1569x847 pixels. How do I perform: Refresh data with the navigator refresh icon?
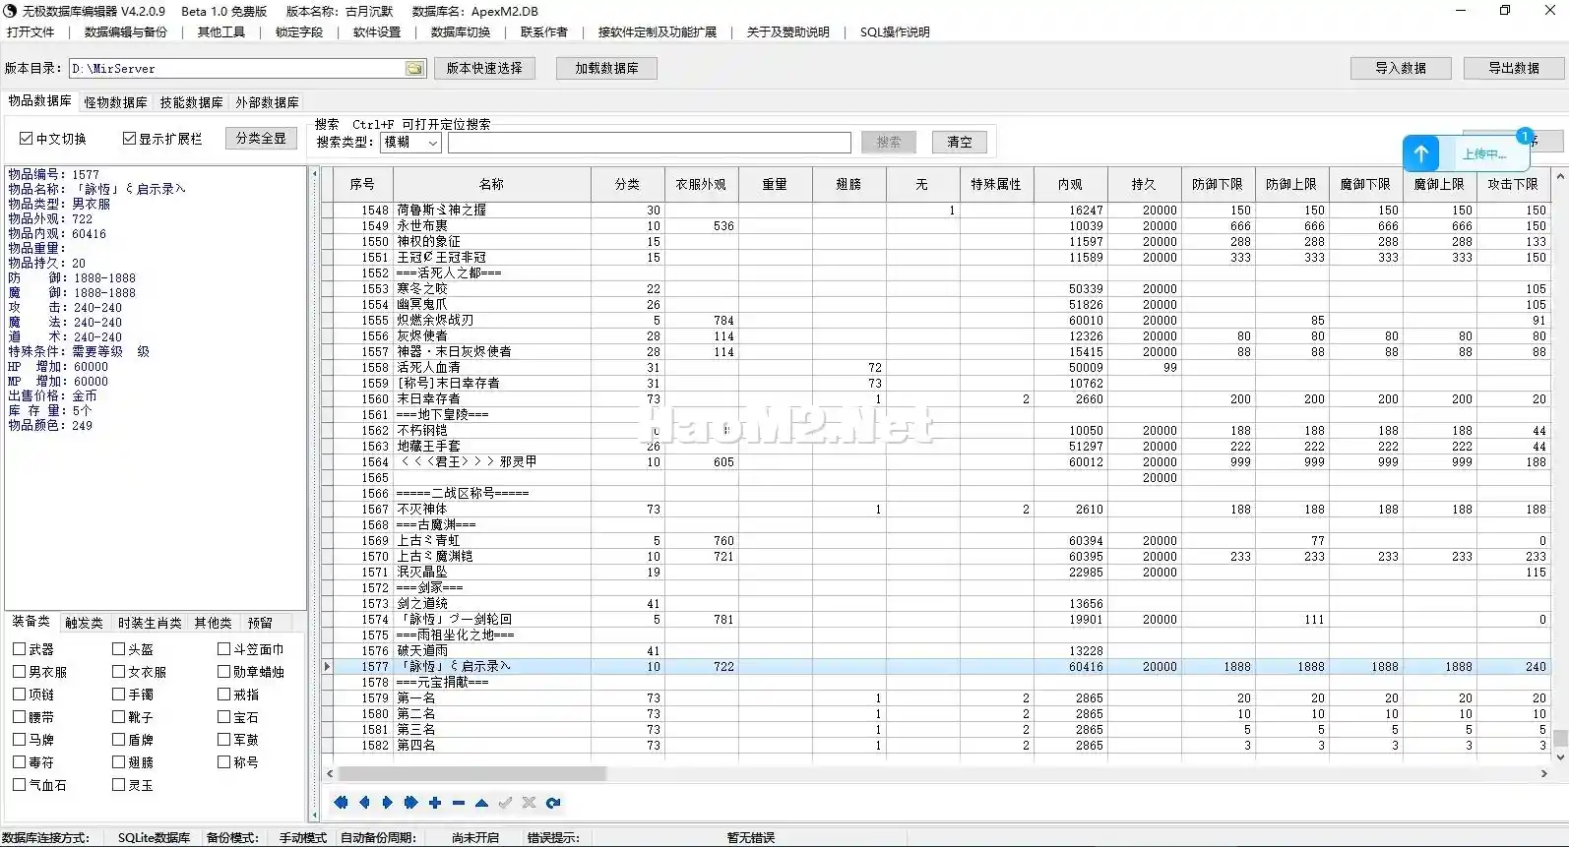click(553, 803)
